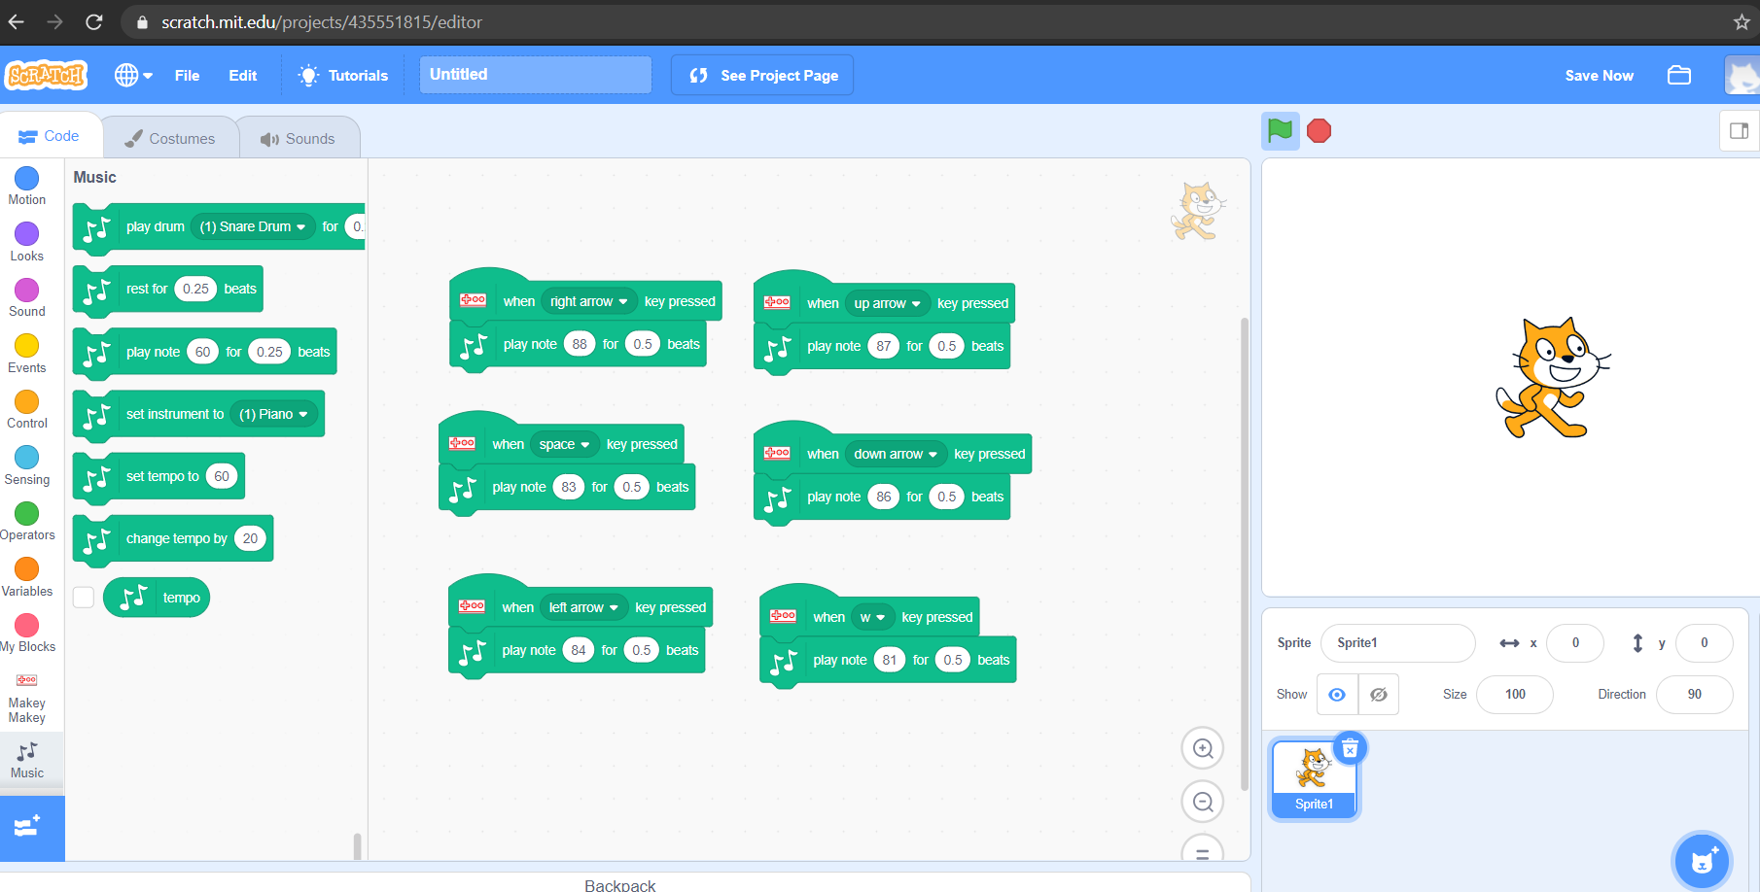The image size is (1760, 892).
Task: Click the sprite x position field
Action: click(x=1575, y=642)
